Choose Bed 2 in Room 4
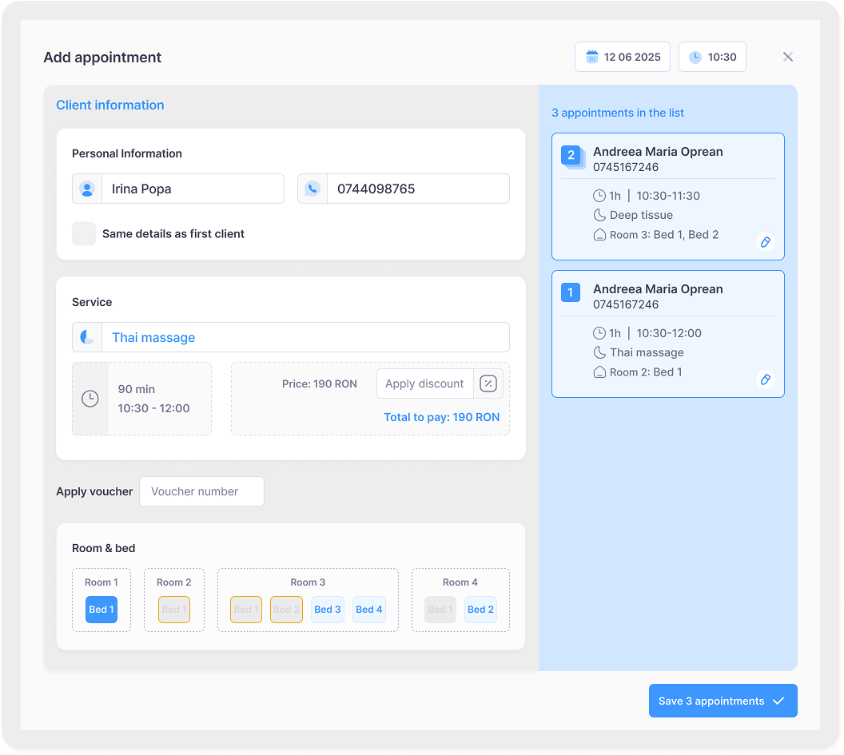This screenshot has height=755, width=844. pyautogui.click(x=480, y=610)
